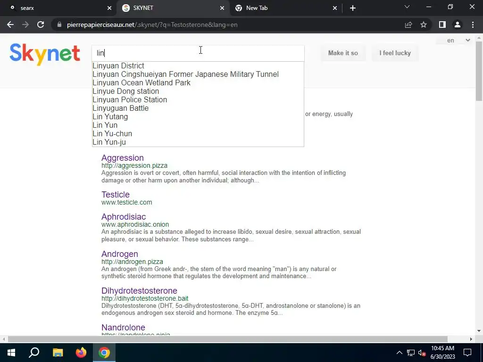Click the browser address bar URL
This screenshot has width=483, height=362.
click(152, 25)
